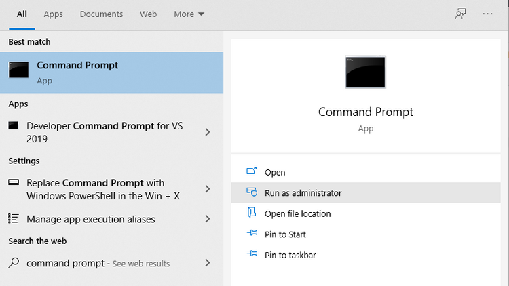Click the Pin to taskbar pin icon
Screen dimensions: 509x286
[x=252, y=255]
